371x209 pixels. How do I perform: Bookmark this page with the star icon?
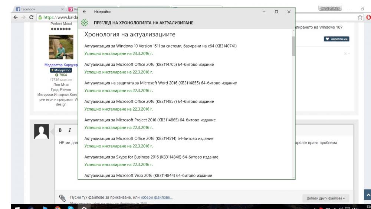click(359, 17)
